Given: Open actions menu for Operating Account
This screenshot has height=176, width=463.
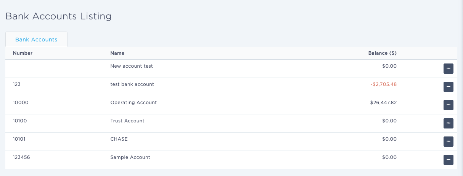Looking at the screenshot, I should (x=448, y=105).
